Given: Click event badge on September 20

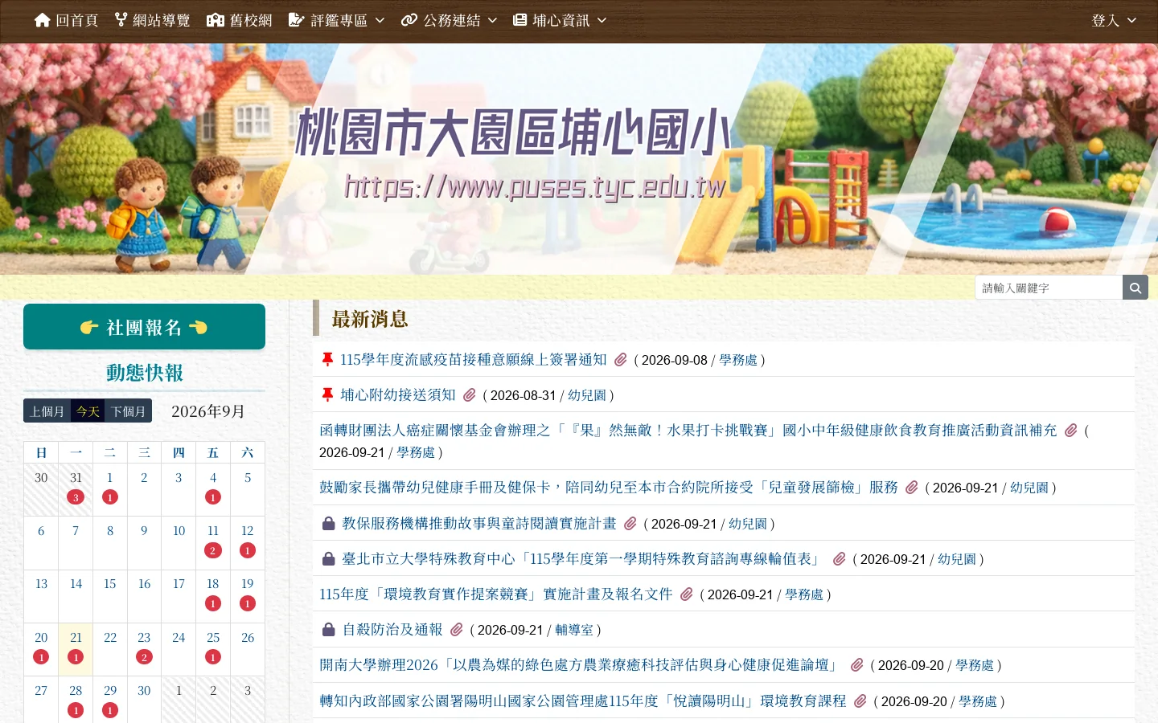Looking at the screenshot, I should 41,657.
